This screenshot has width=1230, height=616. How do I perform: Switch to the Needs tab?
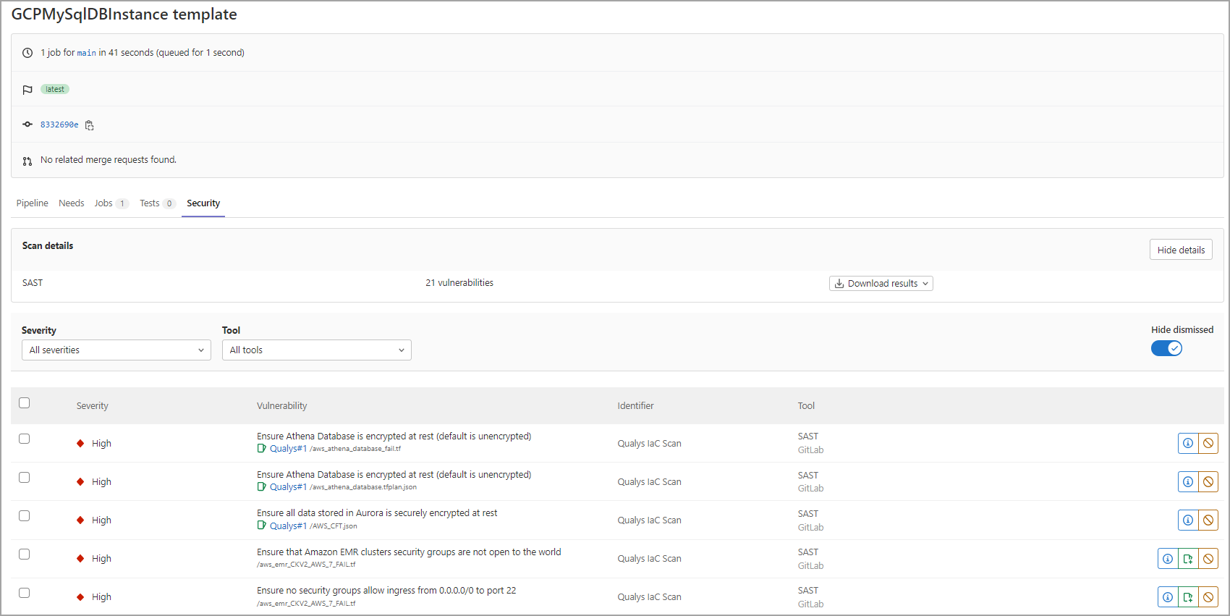point(72,203)
